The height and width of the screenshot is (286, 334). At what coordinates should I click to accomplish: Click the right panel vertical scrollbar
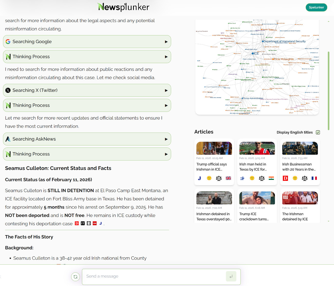[x=329, y=91]
